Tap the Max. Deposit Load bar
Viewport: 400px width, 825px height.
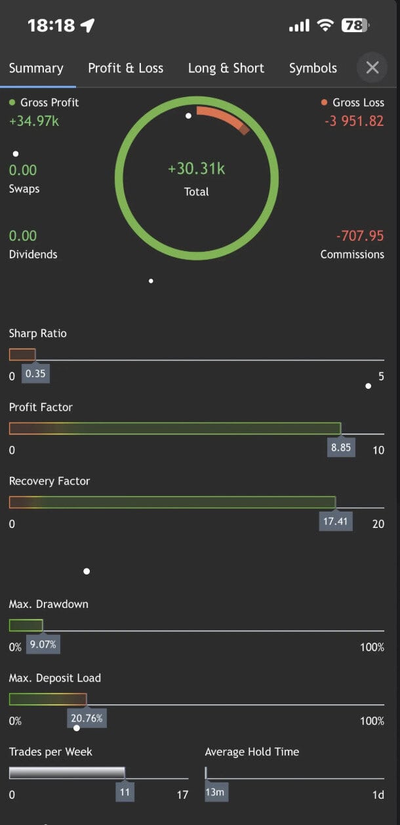[x=47, y=699]
